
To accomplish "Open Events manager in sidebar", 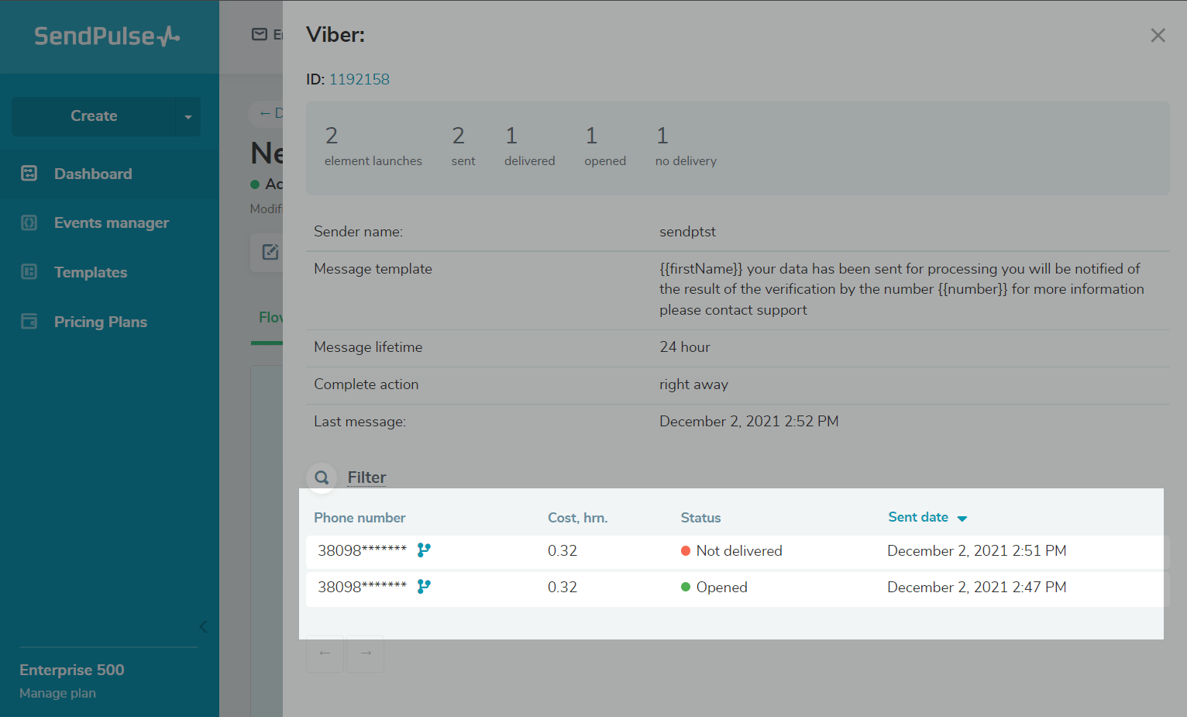I will (109, 223).
